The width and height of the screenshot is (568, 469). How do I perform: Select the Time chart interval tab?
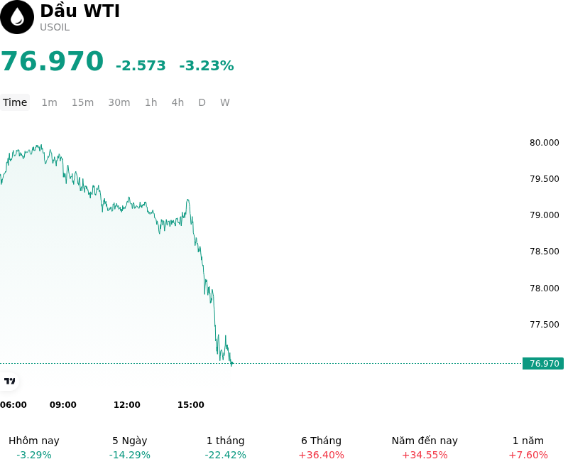(x=15, y=102)
